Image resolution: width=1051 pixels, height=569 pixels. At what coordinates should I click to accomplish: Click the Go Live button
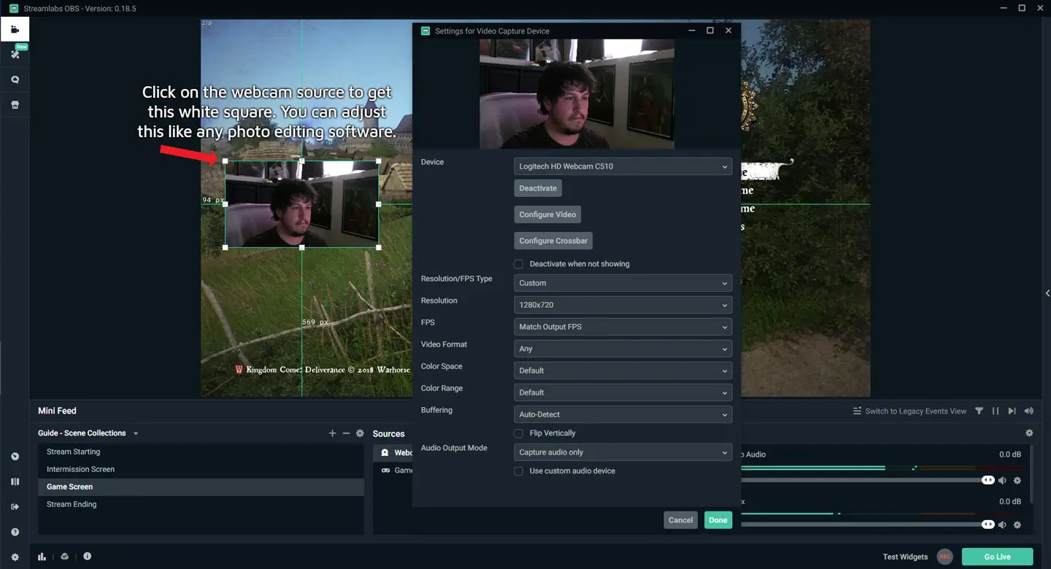[x=997, y=557]
